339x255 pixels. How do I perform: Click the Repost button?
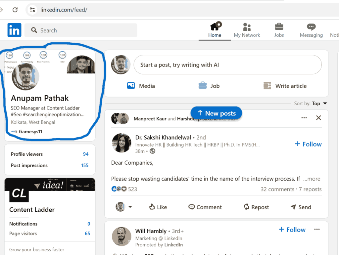coord(256,207)
